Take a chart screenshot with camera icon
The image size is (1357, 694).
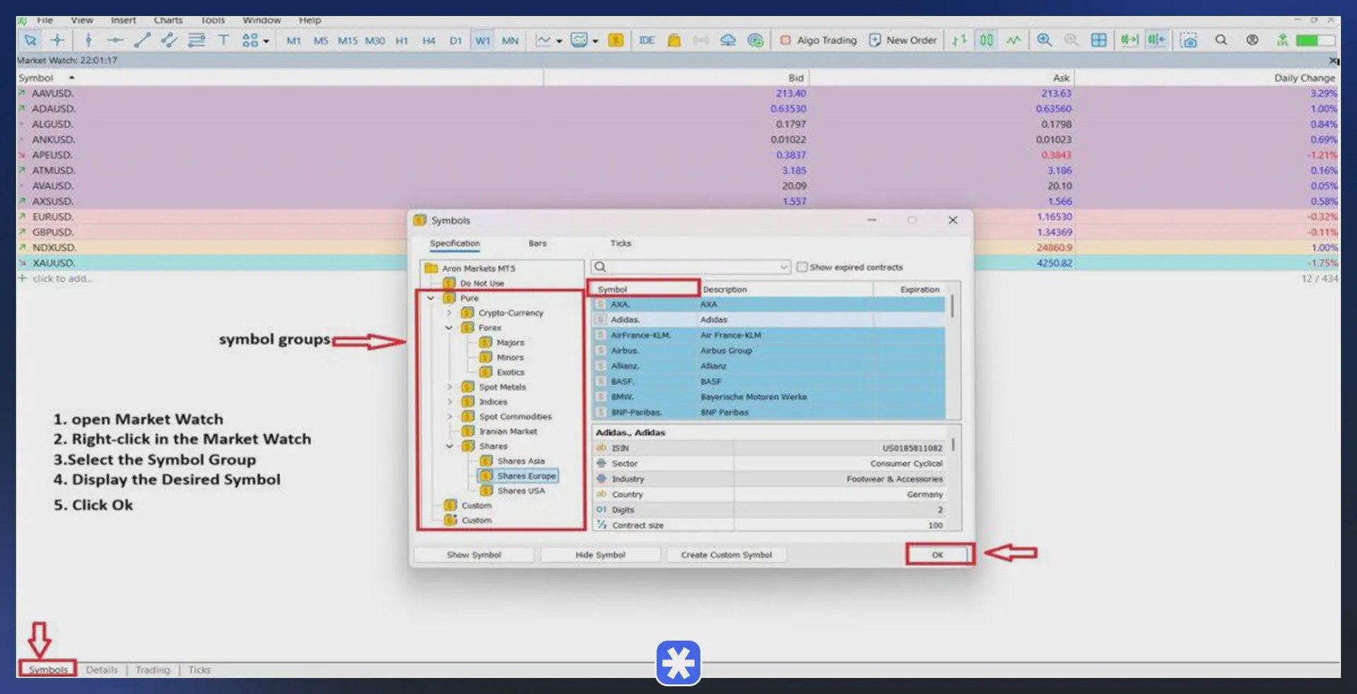click(1189, 40)
